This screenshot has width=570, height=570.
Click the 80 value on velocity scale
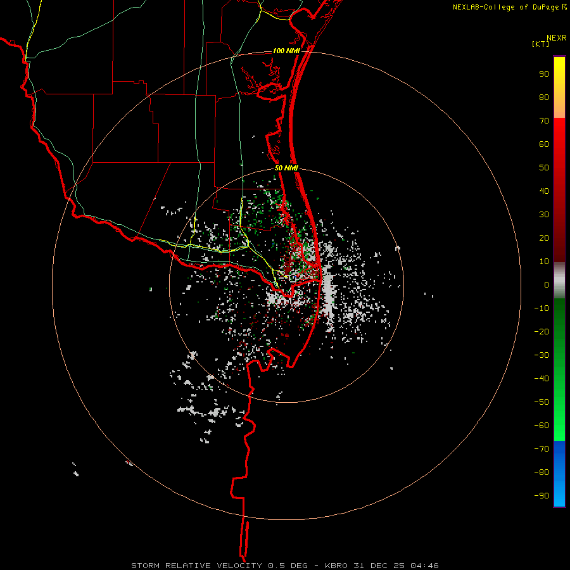tap(544, 98)
